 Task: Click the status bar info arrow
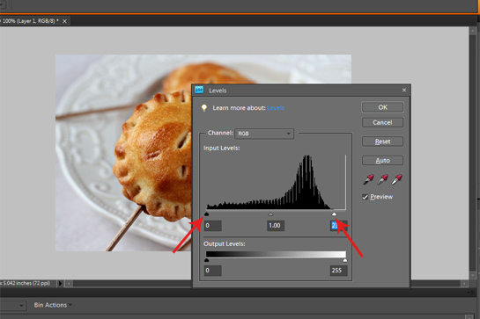60,283
